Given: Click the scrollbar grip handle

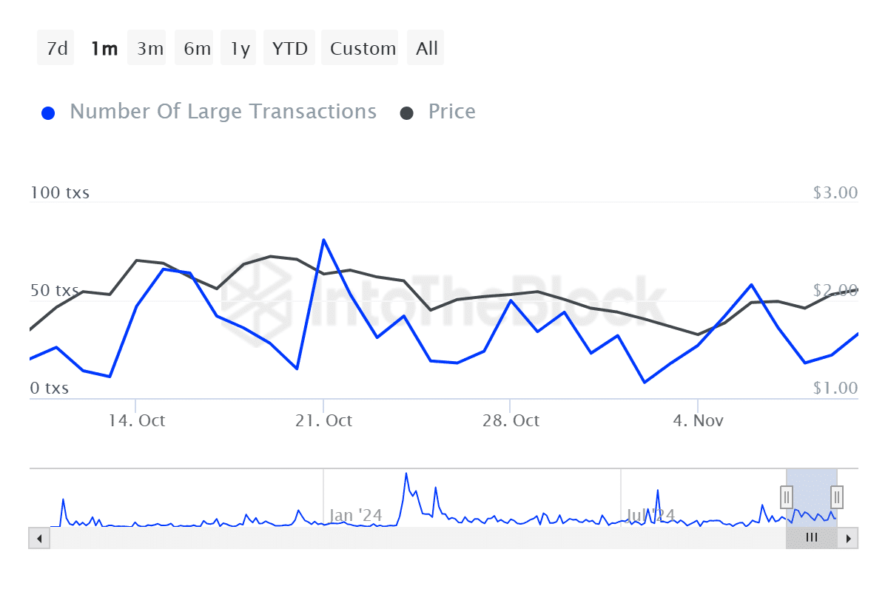Looking at the screenshot, I should pyautogui.click(x=811, y=538).
